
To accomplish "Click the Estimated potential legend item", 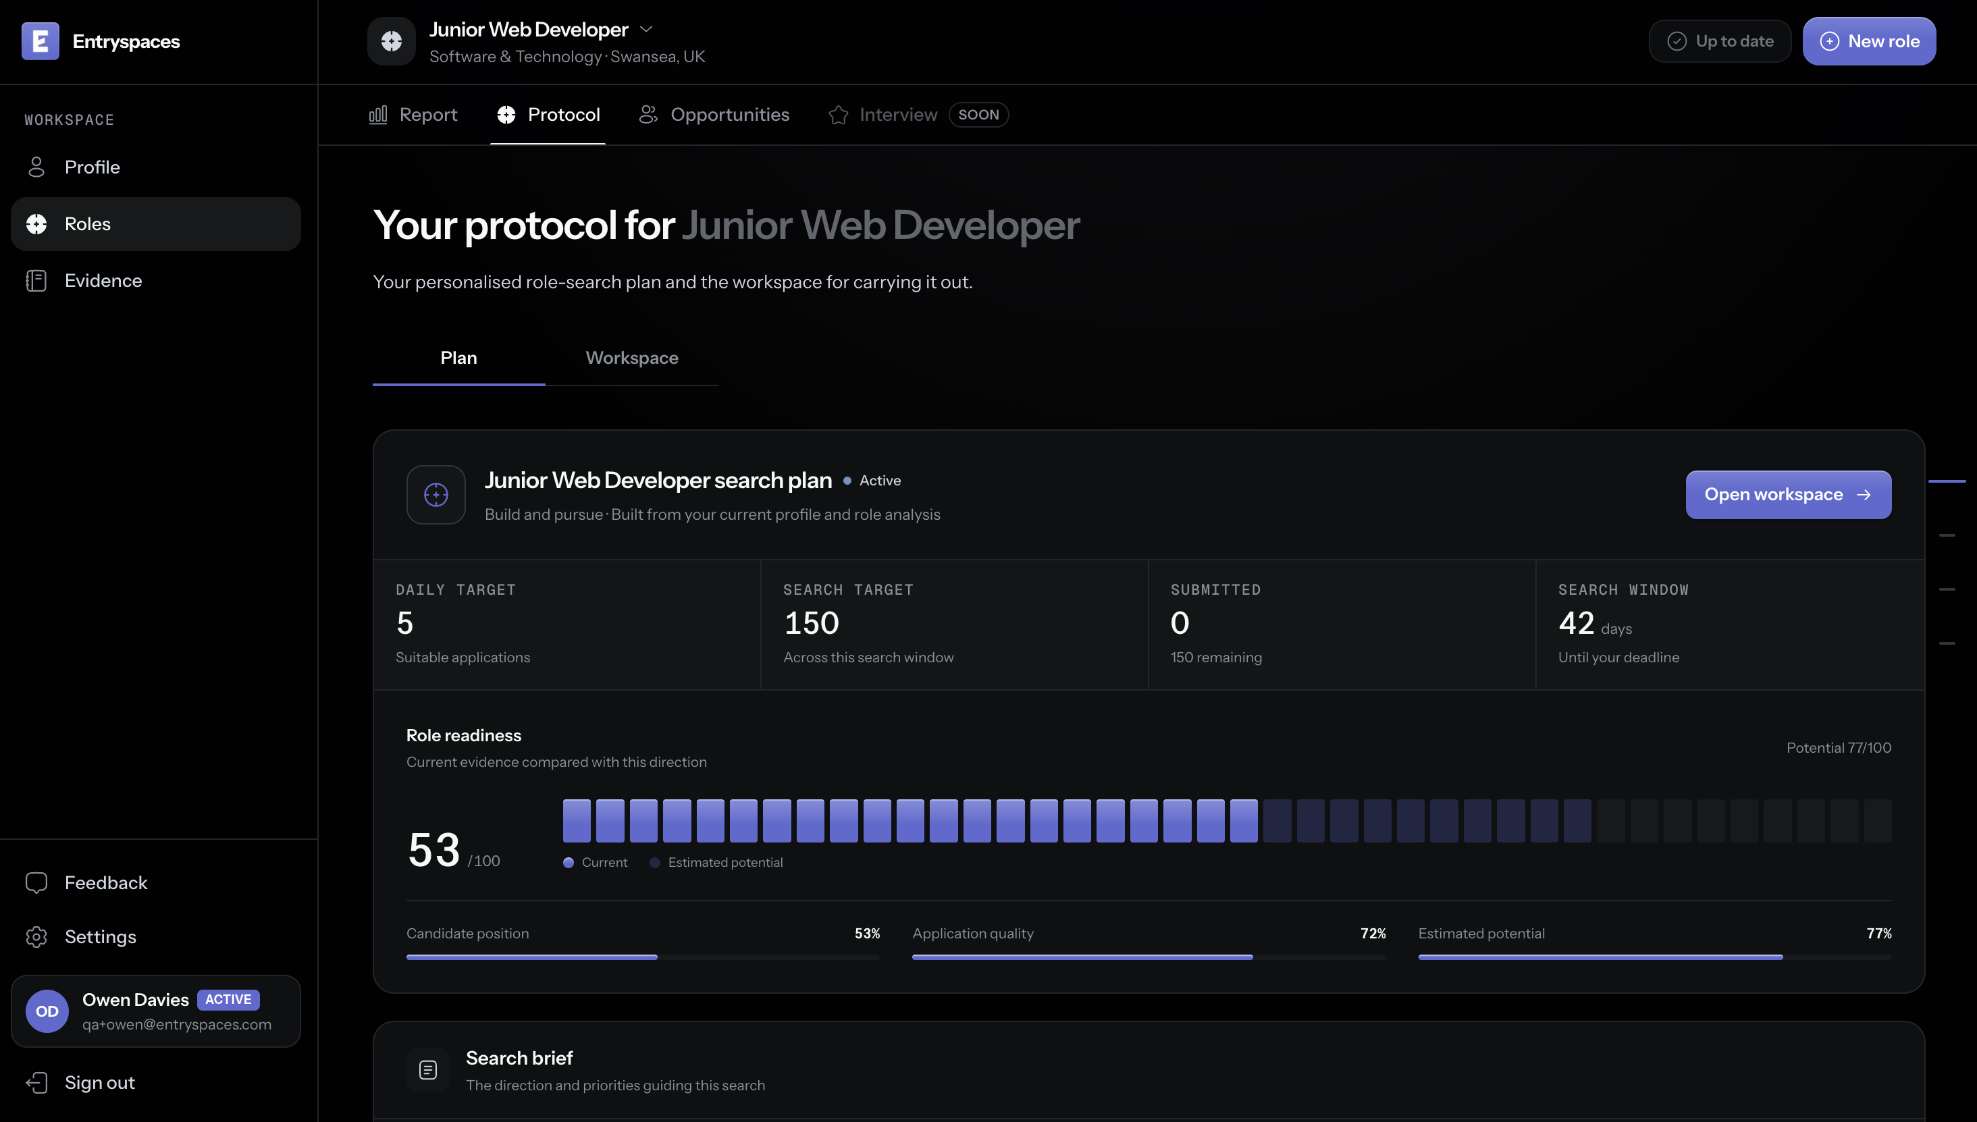I will [716, 862].
